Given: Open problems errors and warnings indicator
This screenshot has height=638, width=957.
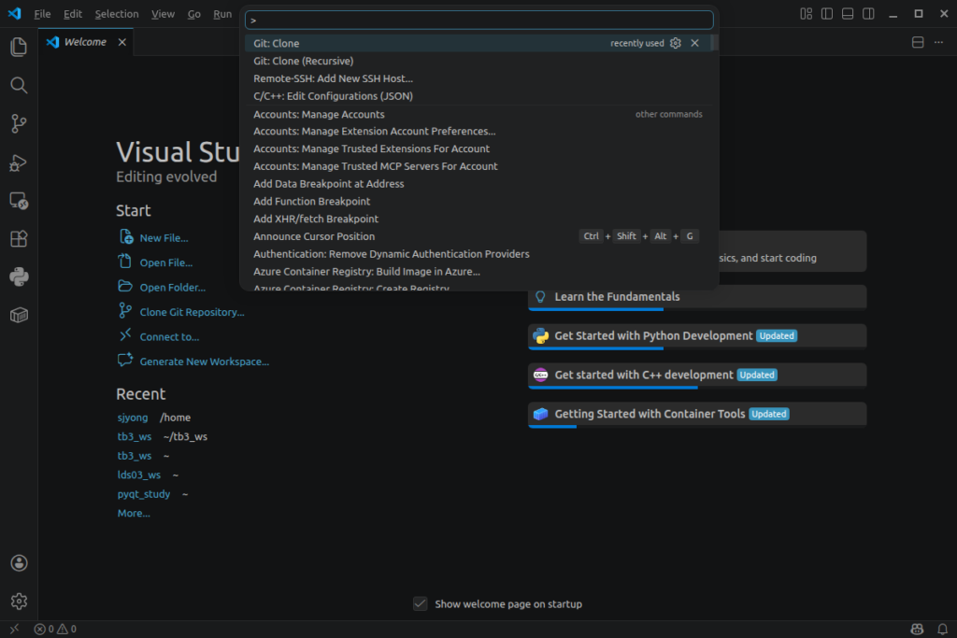Looking at the screenshot, I should pos(55,629).
